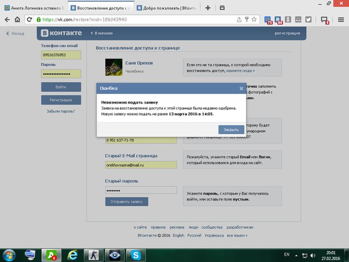Open the реклама footer link
This screenshot has width=349, height=262.
[177, 227]
